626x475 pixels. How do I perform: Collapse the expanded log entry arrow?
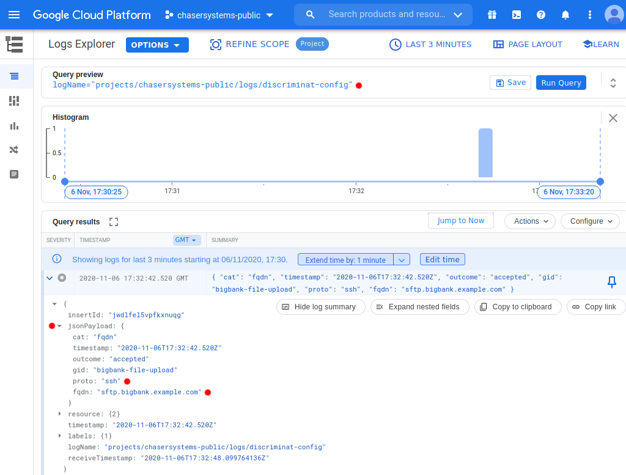[50, 277]
